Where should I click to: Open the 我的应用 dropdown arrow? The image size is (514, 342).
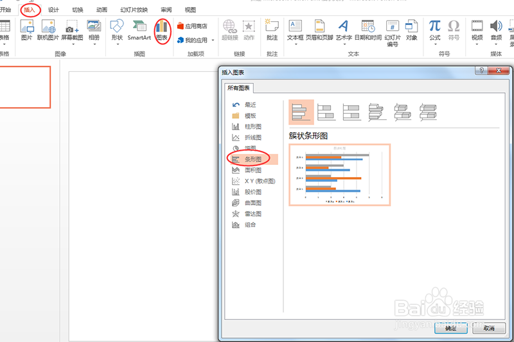tap(213, 40)
